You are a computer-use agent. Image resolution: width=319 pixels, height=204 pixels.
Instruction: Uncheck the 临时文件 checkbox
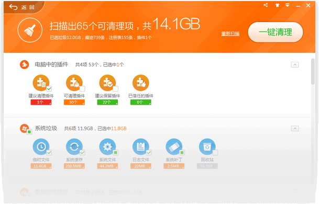tap(49, 152)
